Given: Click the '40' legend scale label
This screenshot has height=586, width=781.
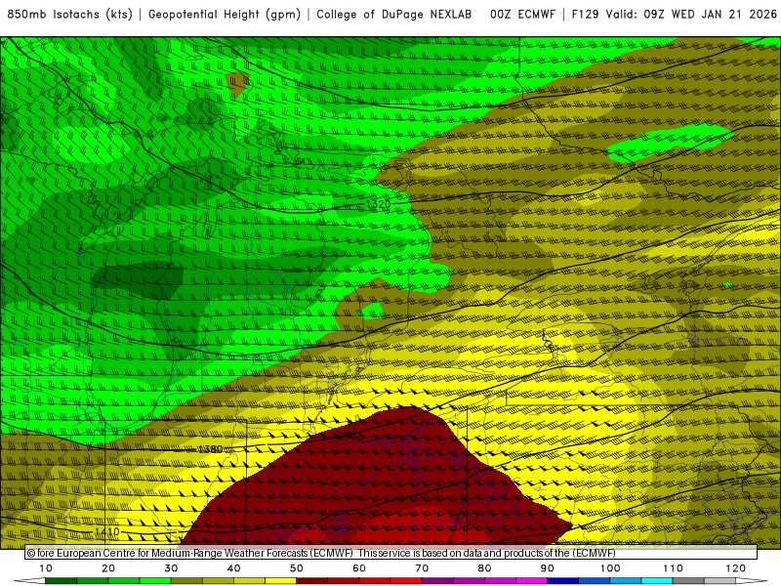Looking at the screenshot, I should [233, 568].
